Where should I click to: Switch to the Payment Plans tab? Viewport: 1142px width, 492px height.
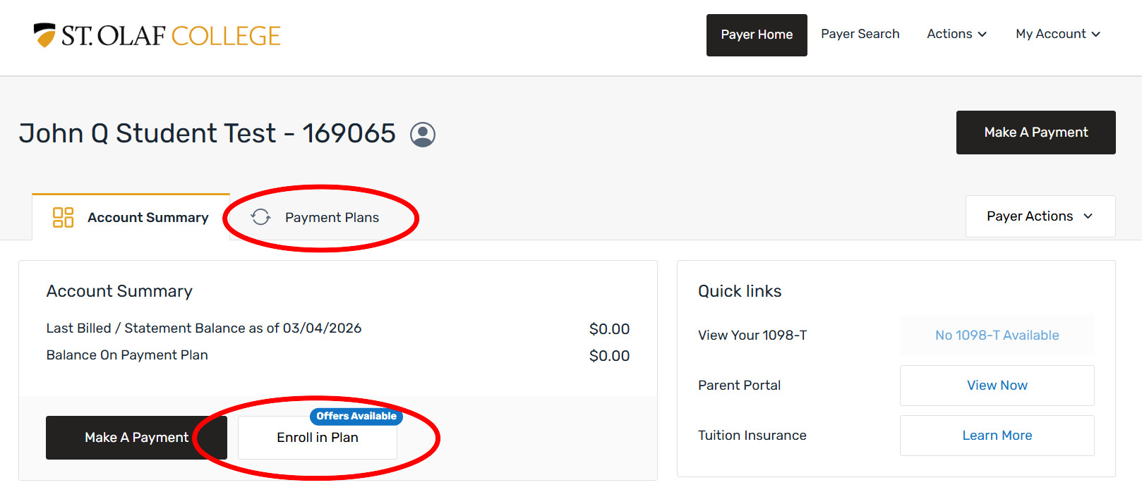point(332,218)
